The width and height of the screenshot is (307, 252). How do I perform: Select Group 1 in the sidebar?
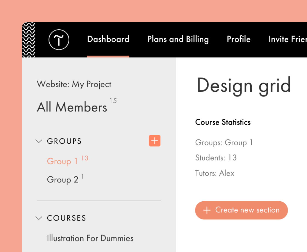click(x=62, y=161)
